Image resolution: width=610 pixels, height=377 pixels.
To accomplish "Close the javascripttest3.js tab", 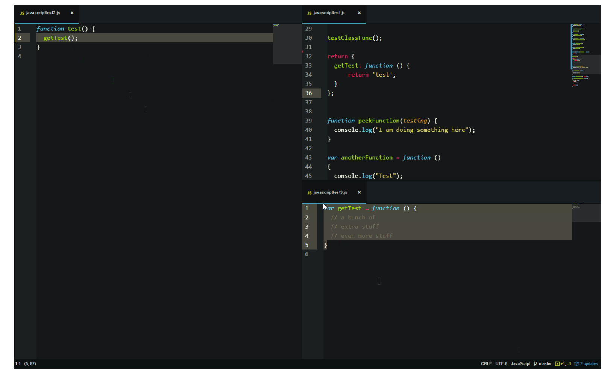I will (x=359, y=192).
